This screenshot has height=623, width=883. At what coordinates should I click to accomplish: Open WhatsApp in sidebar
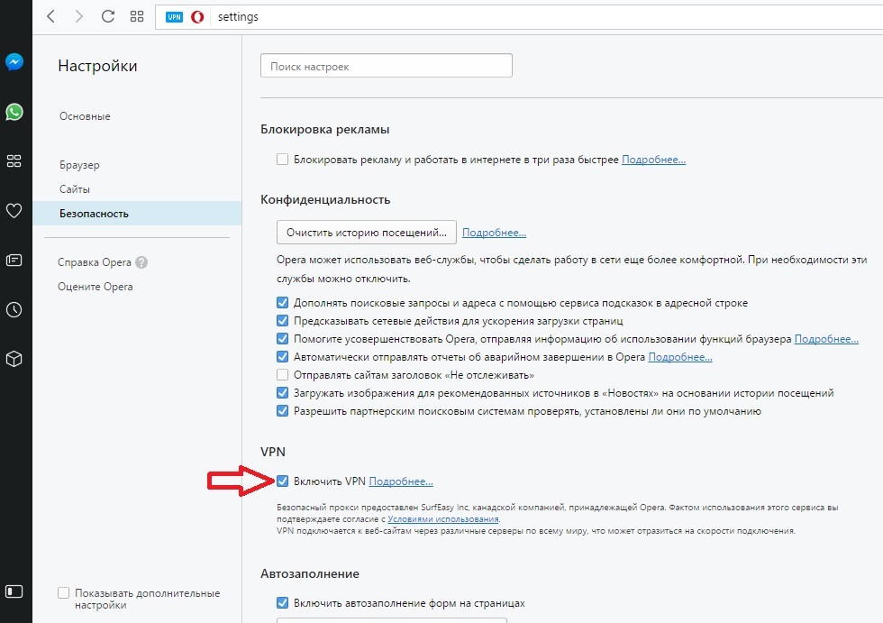point(14,112)
